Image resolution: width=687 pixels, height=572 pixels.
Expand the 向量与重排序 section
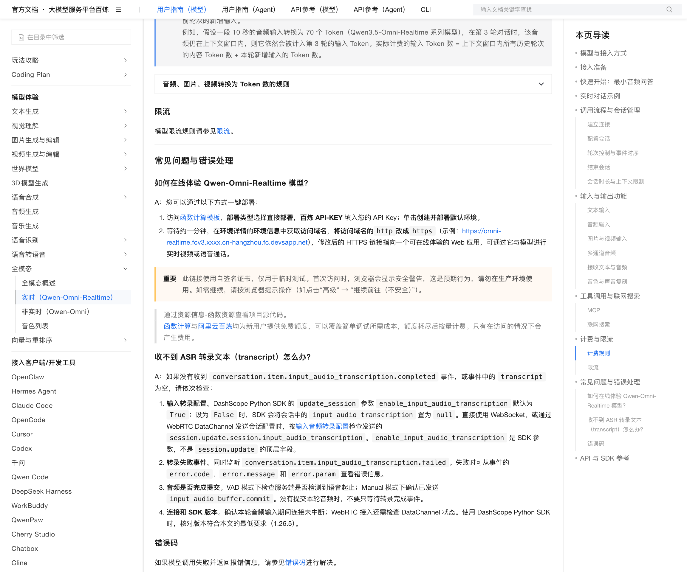coord(71,340)
